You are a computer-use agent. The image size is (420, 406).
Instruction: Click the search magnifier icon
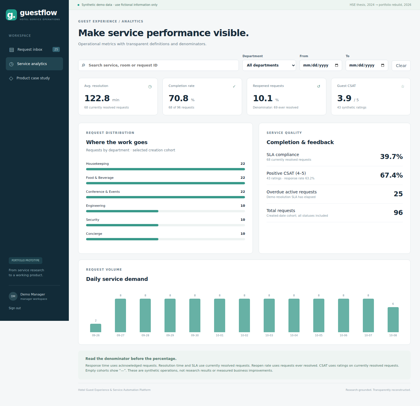[83, 65]
